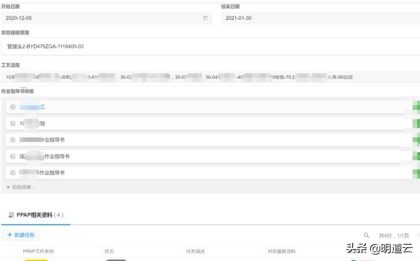Click the start date field 2020-12-05
The width and height of the screenshot is (420, 261).
(107, 18)
